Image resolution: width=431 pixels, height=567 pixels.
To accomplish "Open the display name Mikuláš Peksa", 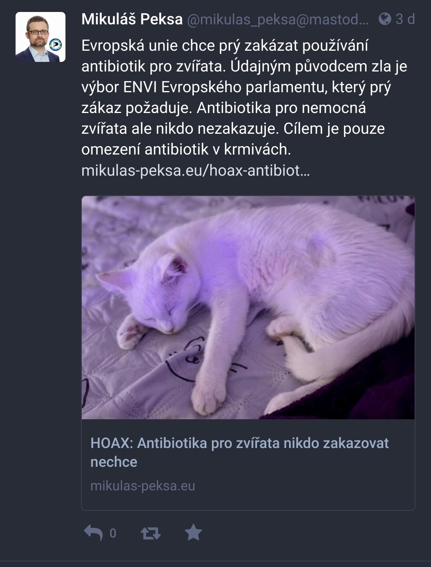I will click(x=132, y=19).
